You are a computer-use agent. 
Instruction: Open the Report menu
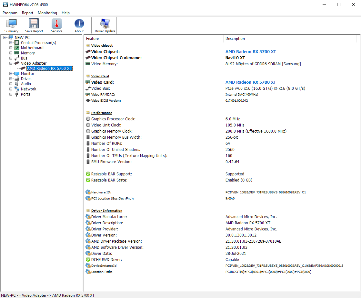click(x=27, y=13)
